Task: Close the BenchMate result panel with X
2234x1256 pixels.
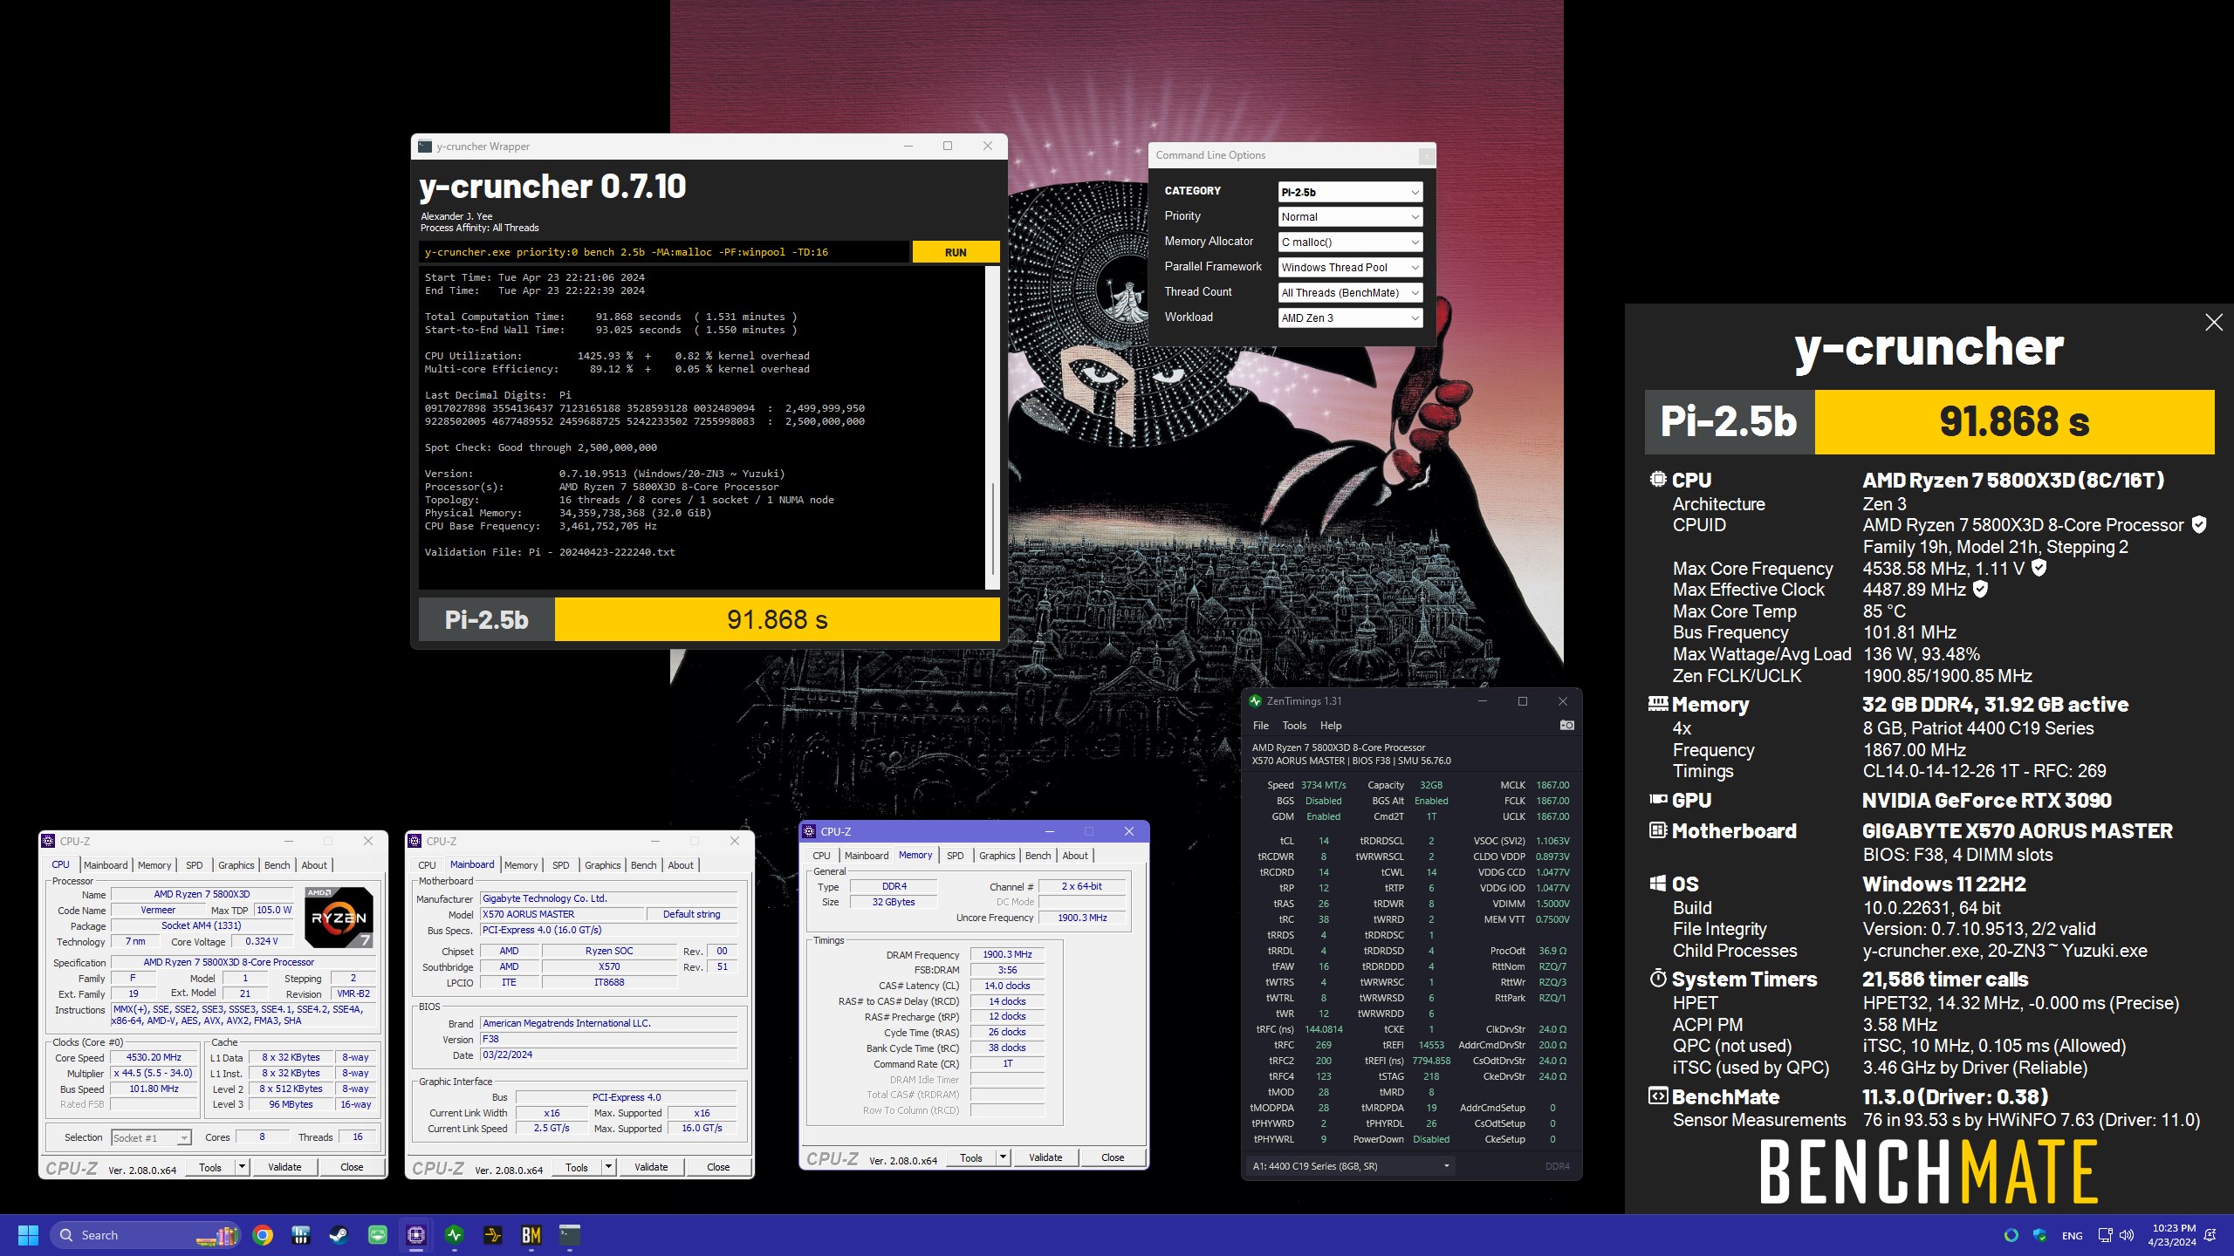Action: (x=2214, y=323)
